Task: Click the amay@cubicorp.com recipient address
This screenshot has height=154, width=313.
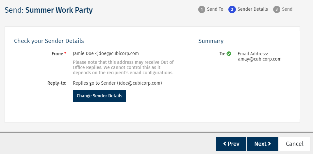Action: point(259,59)
